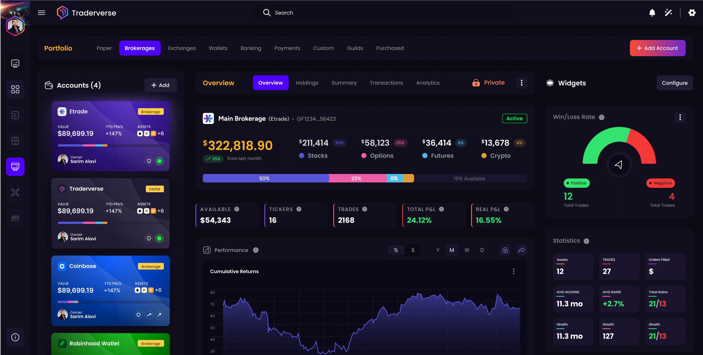Click the lock icon beside the share button
This screenshot has height=355, width=703.
point(505,250)
